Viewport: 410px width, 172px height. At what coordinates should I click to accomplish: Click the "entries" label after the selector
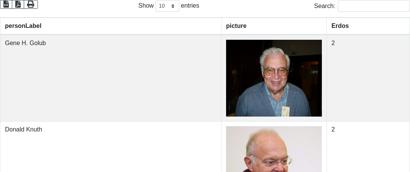coord(190,5)
